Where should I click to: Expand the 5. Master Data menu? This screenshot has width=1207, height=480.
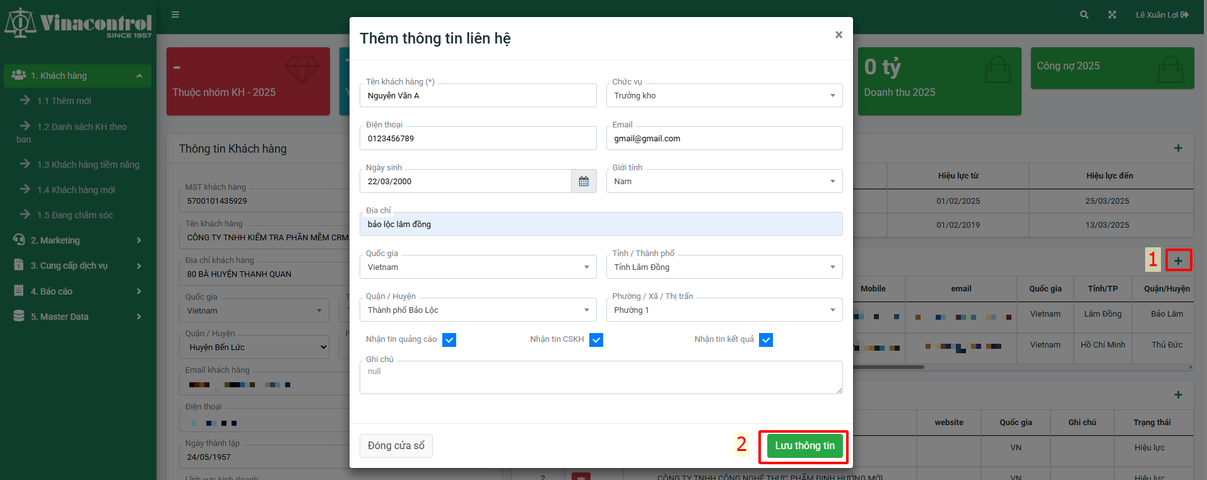pyautogui.click(x=139, y=316)
